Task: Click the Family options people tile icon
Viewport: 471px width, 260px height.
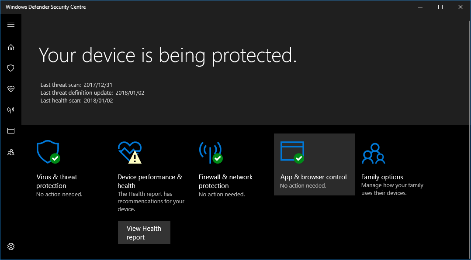Action: [x=373, y=153]
